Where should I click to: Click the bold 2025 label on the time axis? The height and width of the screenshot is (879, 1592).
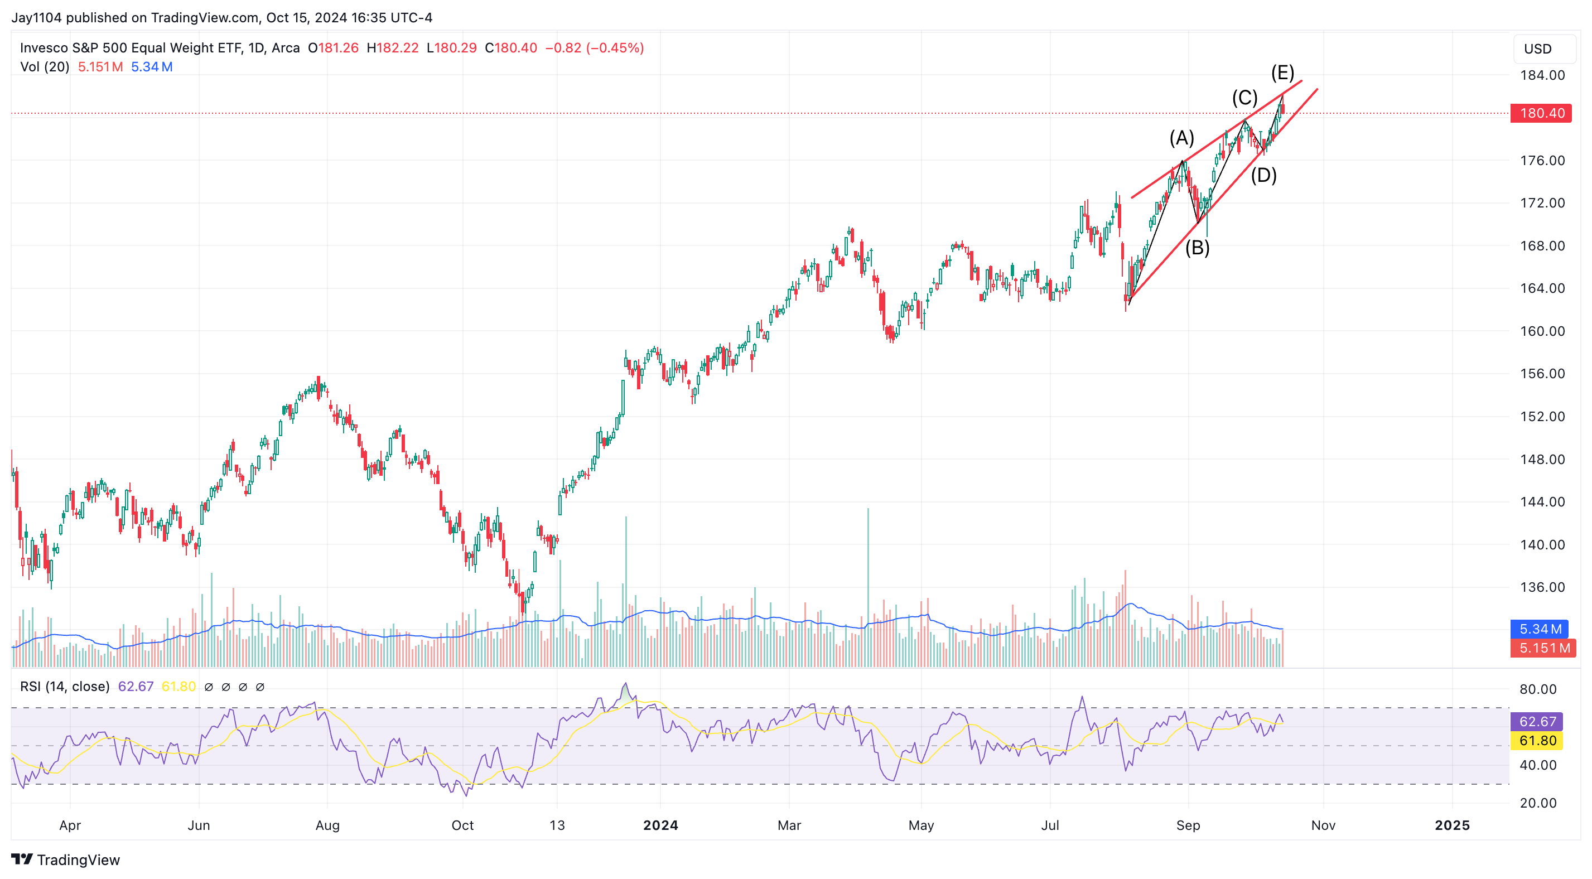point(1453,825)
